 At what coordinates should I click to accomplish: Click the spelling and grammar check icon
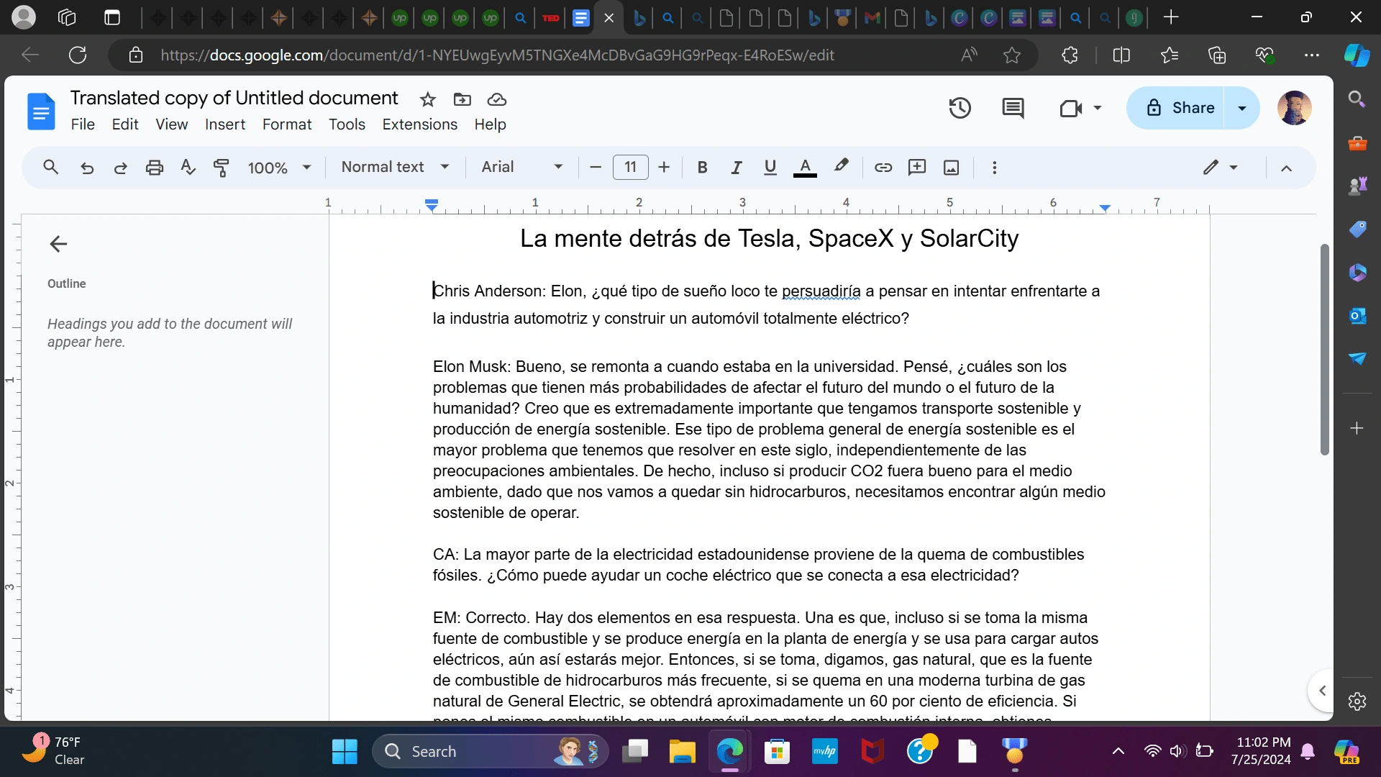coord(188,168)
